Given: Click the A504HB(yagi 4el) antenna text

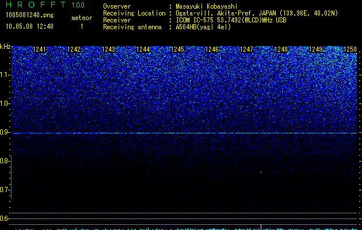Looking at the screenshot, I should [x=203, y=27].
